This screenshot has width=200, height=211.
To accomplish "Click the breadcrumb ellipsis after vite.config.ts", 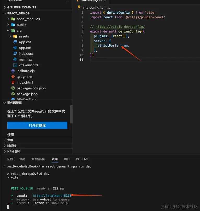I will coord(109,8).
